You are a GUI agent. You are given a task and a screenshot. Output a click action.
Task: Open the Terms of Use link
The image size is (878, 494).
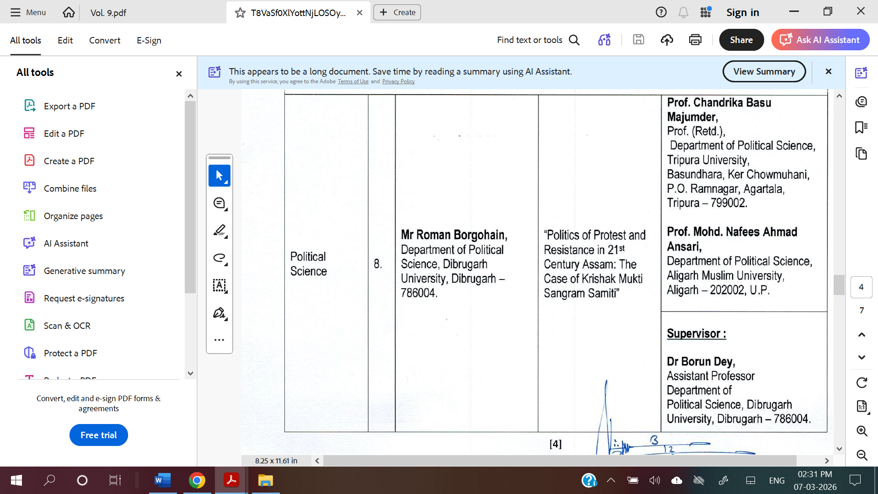point(353,81)
